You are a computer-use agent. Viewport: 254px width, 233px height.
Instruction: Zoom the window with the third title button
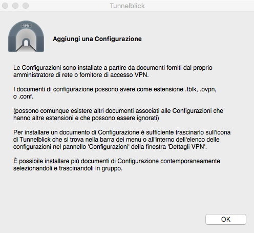coord(26,6)
